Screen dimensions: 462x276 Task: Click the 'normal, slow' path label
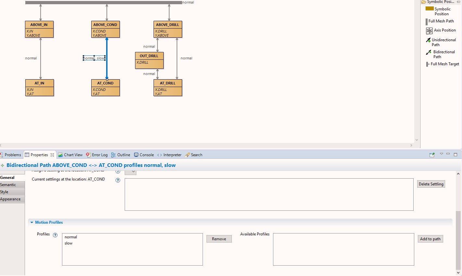pos(94,58)
